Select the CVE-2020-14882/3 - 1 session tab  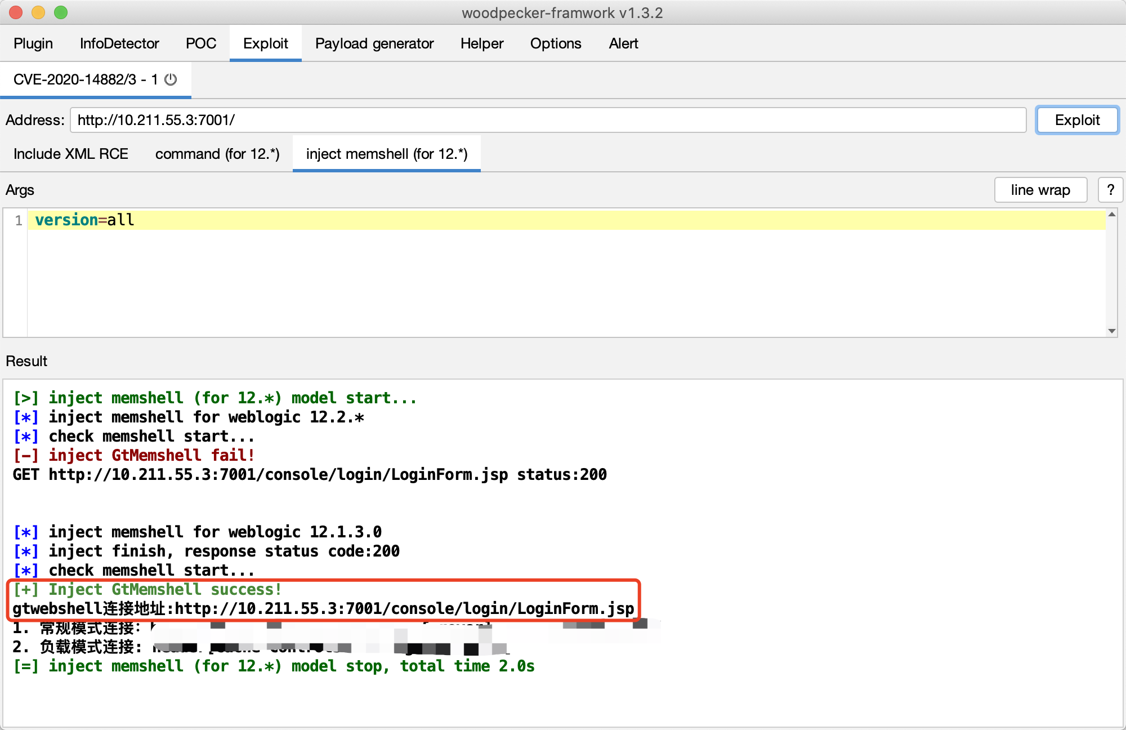[84, 79]
